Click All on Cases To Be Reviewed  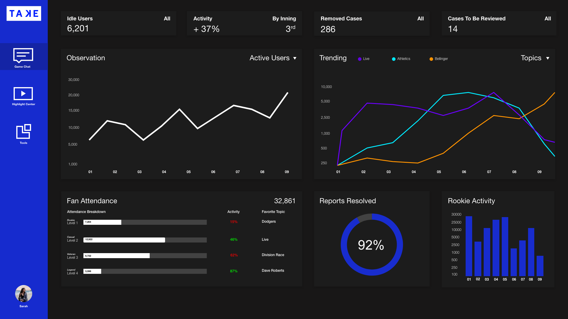(x=548, y=19)
